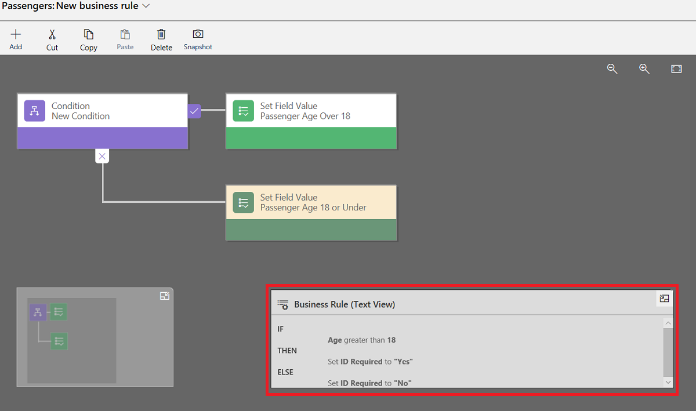Expand the mini-map preview panel

(165, 296)
